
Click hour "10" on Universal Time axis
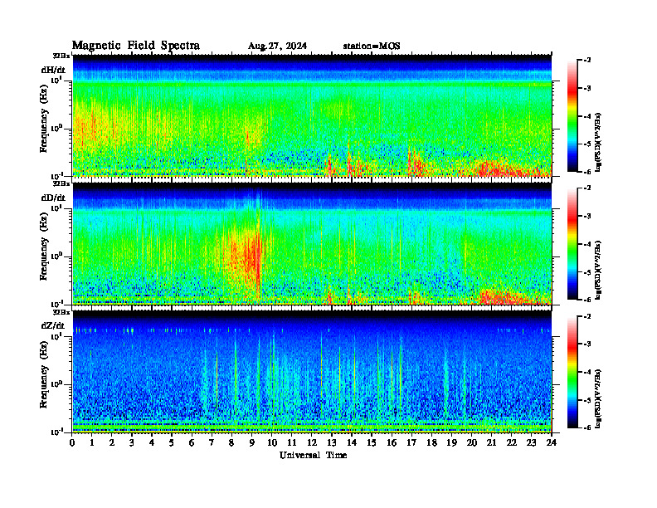pyautogui.click(x=272, y=442)
